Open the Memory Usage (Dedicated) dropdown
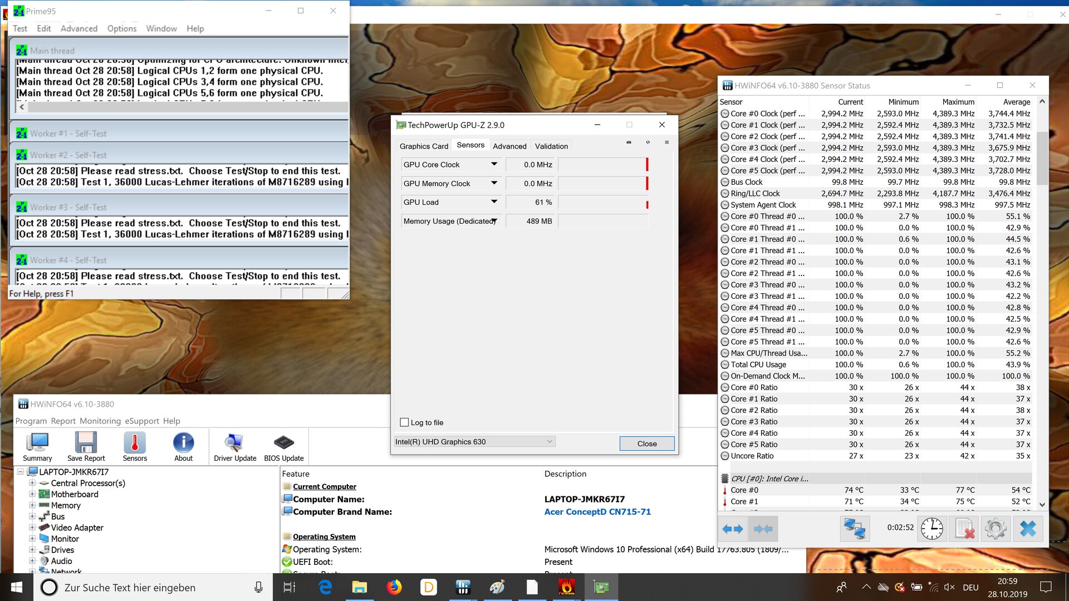 click(x=494, y=221)
